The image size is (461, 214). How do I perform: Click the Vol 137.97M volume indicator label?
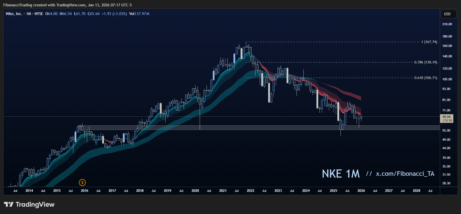point(139,14)
